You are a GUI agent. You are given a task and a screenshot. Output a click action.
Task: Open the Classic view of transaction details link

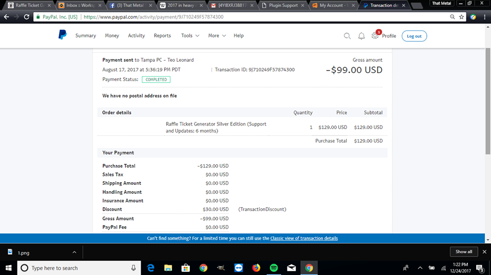click(304, 238)
